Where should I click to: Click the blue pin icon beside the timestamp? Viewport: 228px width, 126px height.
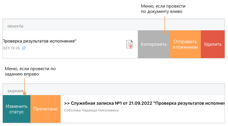pyautogui.click(x=24, y=48)
